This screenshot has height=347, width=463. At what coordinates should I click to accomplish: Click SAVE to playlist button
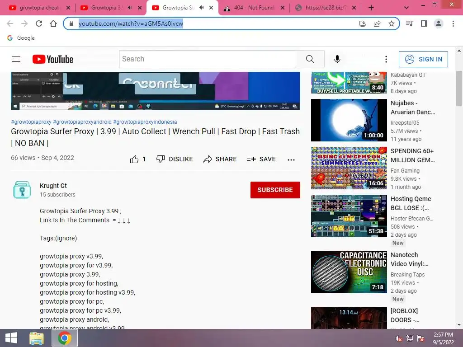(261, 159)
